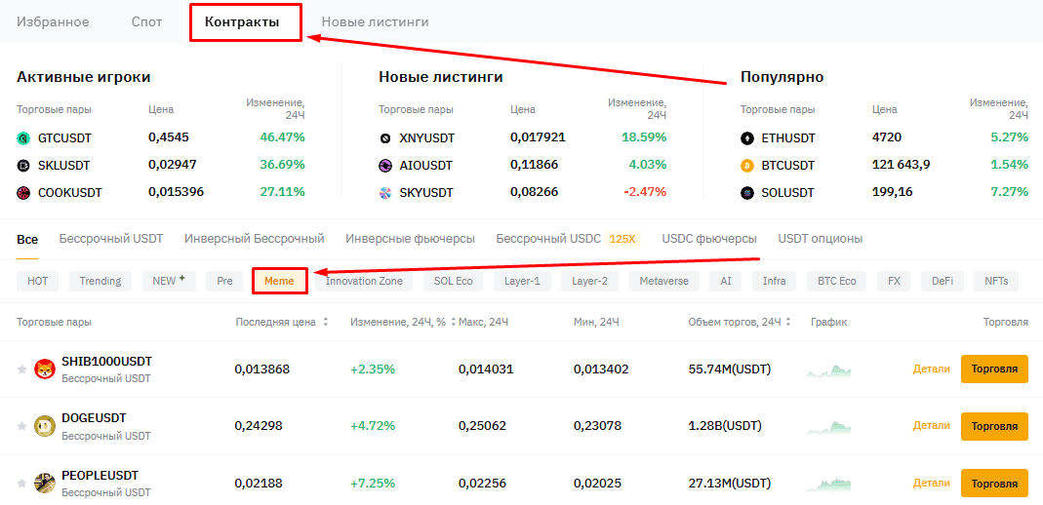The width and height of the screenshot is (1043, 505).
Task: Filter by the Layer-1 chip
Action: click(x=522, y=281)
